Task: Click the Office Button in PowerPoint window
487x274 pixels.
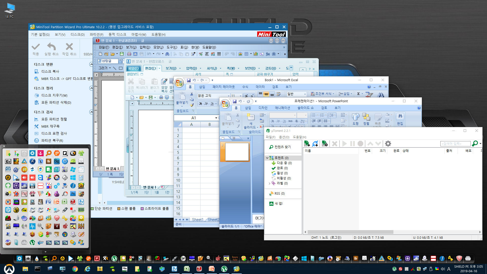Action: pyautogui.click(x=225, y=104)
